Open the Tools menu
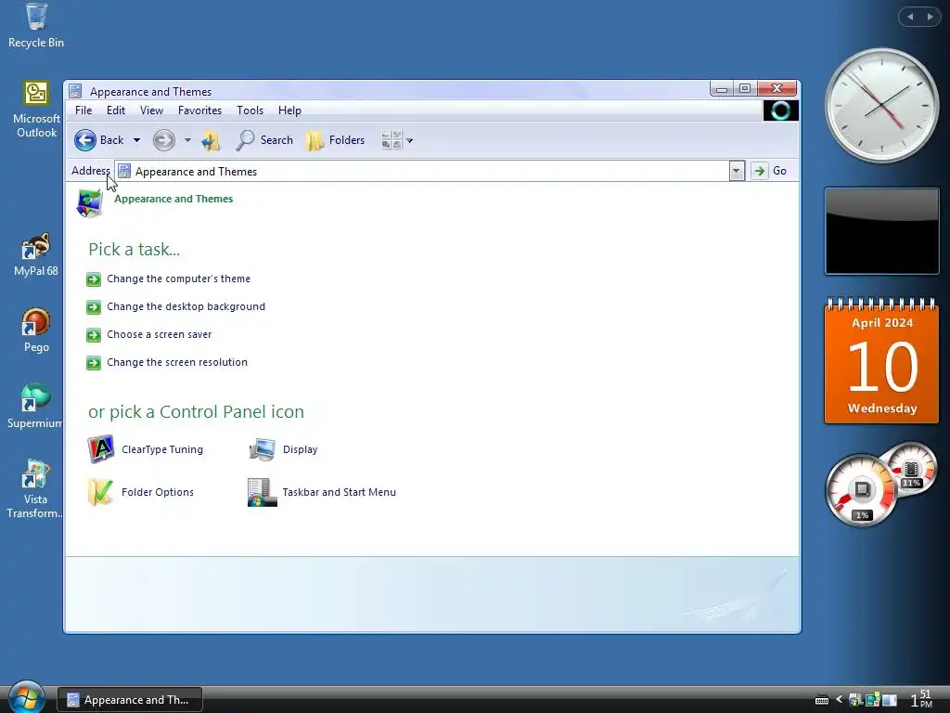Screen dimensions: 950x713 (250, 110)
